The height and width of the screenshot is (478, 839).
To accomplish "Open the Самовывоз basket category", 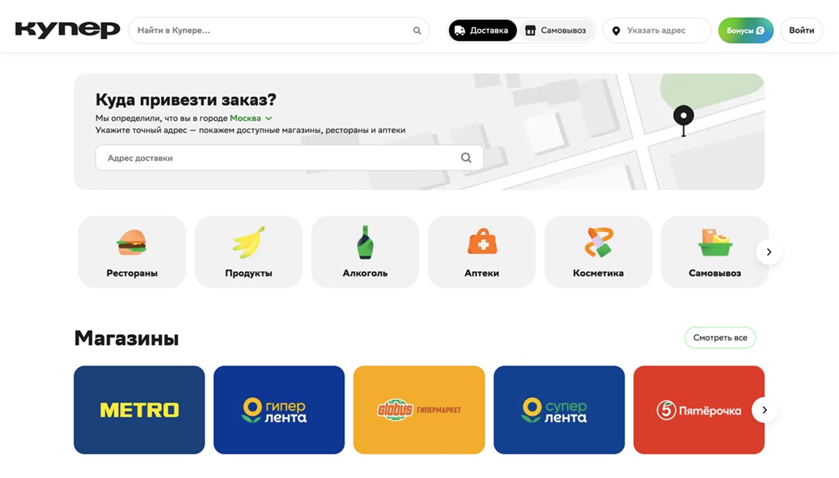I will 714,252.
